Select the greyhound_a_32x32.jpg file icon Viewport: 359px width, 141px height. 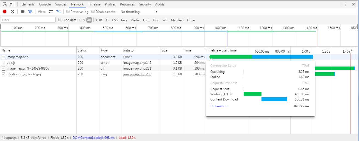coord(4,74)
